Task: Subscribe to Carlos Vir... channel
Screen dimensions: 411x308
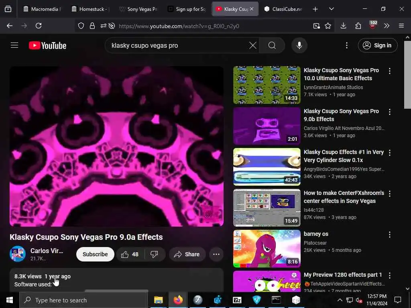Action: 95,254
